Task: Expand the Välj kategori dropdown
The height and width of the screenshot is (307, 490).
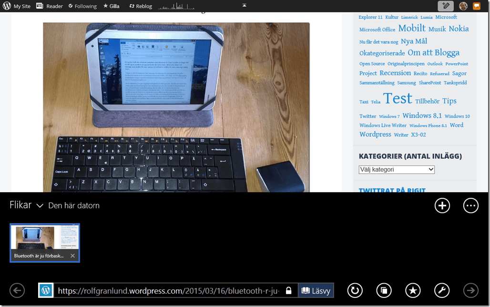Action: 397,170
